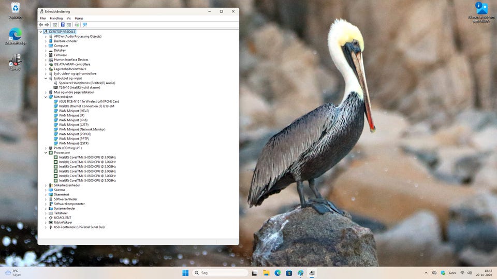The width and height of the screenshot is (497, 279).
Task: Select the Porte (COM og LPT) category
Action: click(x=68, y=148)
